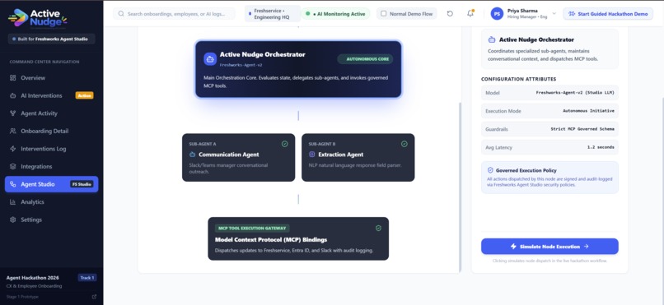The image size is (664, 305).
Task: Click the Action badge on AI Interventions
Action: pyautogui.click(x=84, y=95)
